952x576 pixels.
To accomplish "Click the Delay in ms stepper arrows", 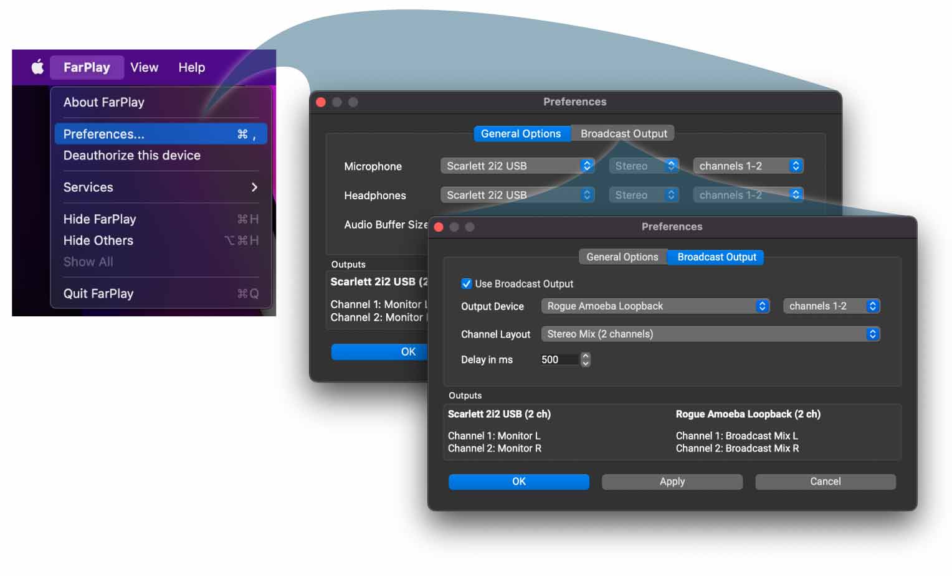I will click(x=585, y=360).
